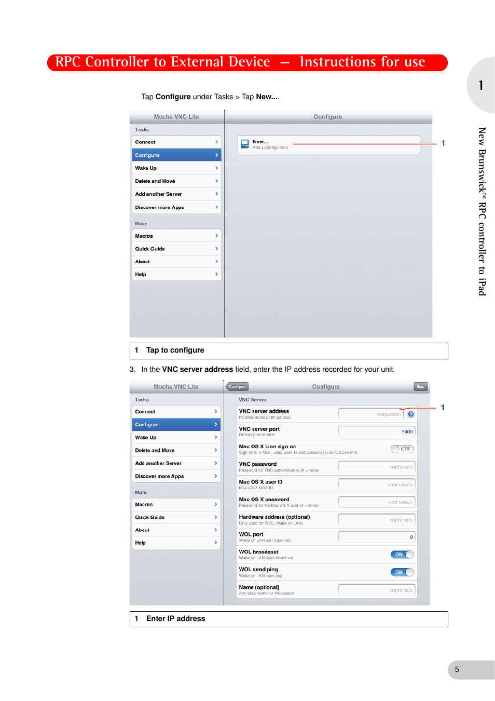Click the Hardware address (optional) field
The width and height of the screenshot is (495, 701).
377,520
